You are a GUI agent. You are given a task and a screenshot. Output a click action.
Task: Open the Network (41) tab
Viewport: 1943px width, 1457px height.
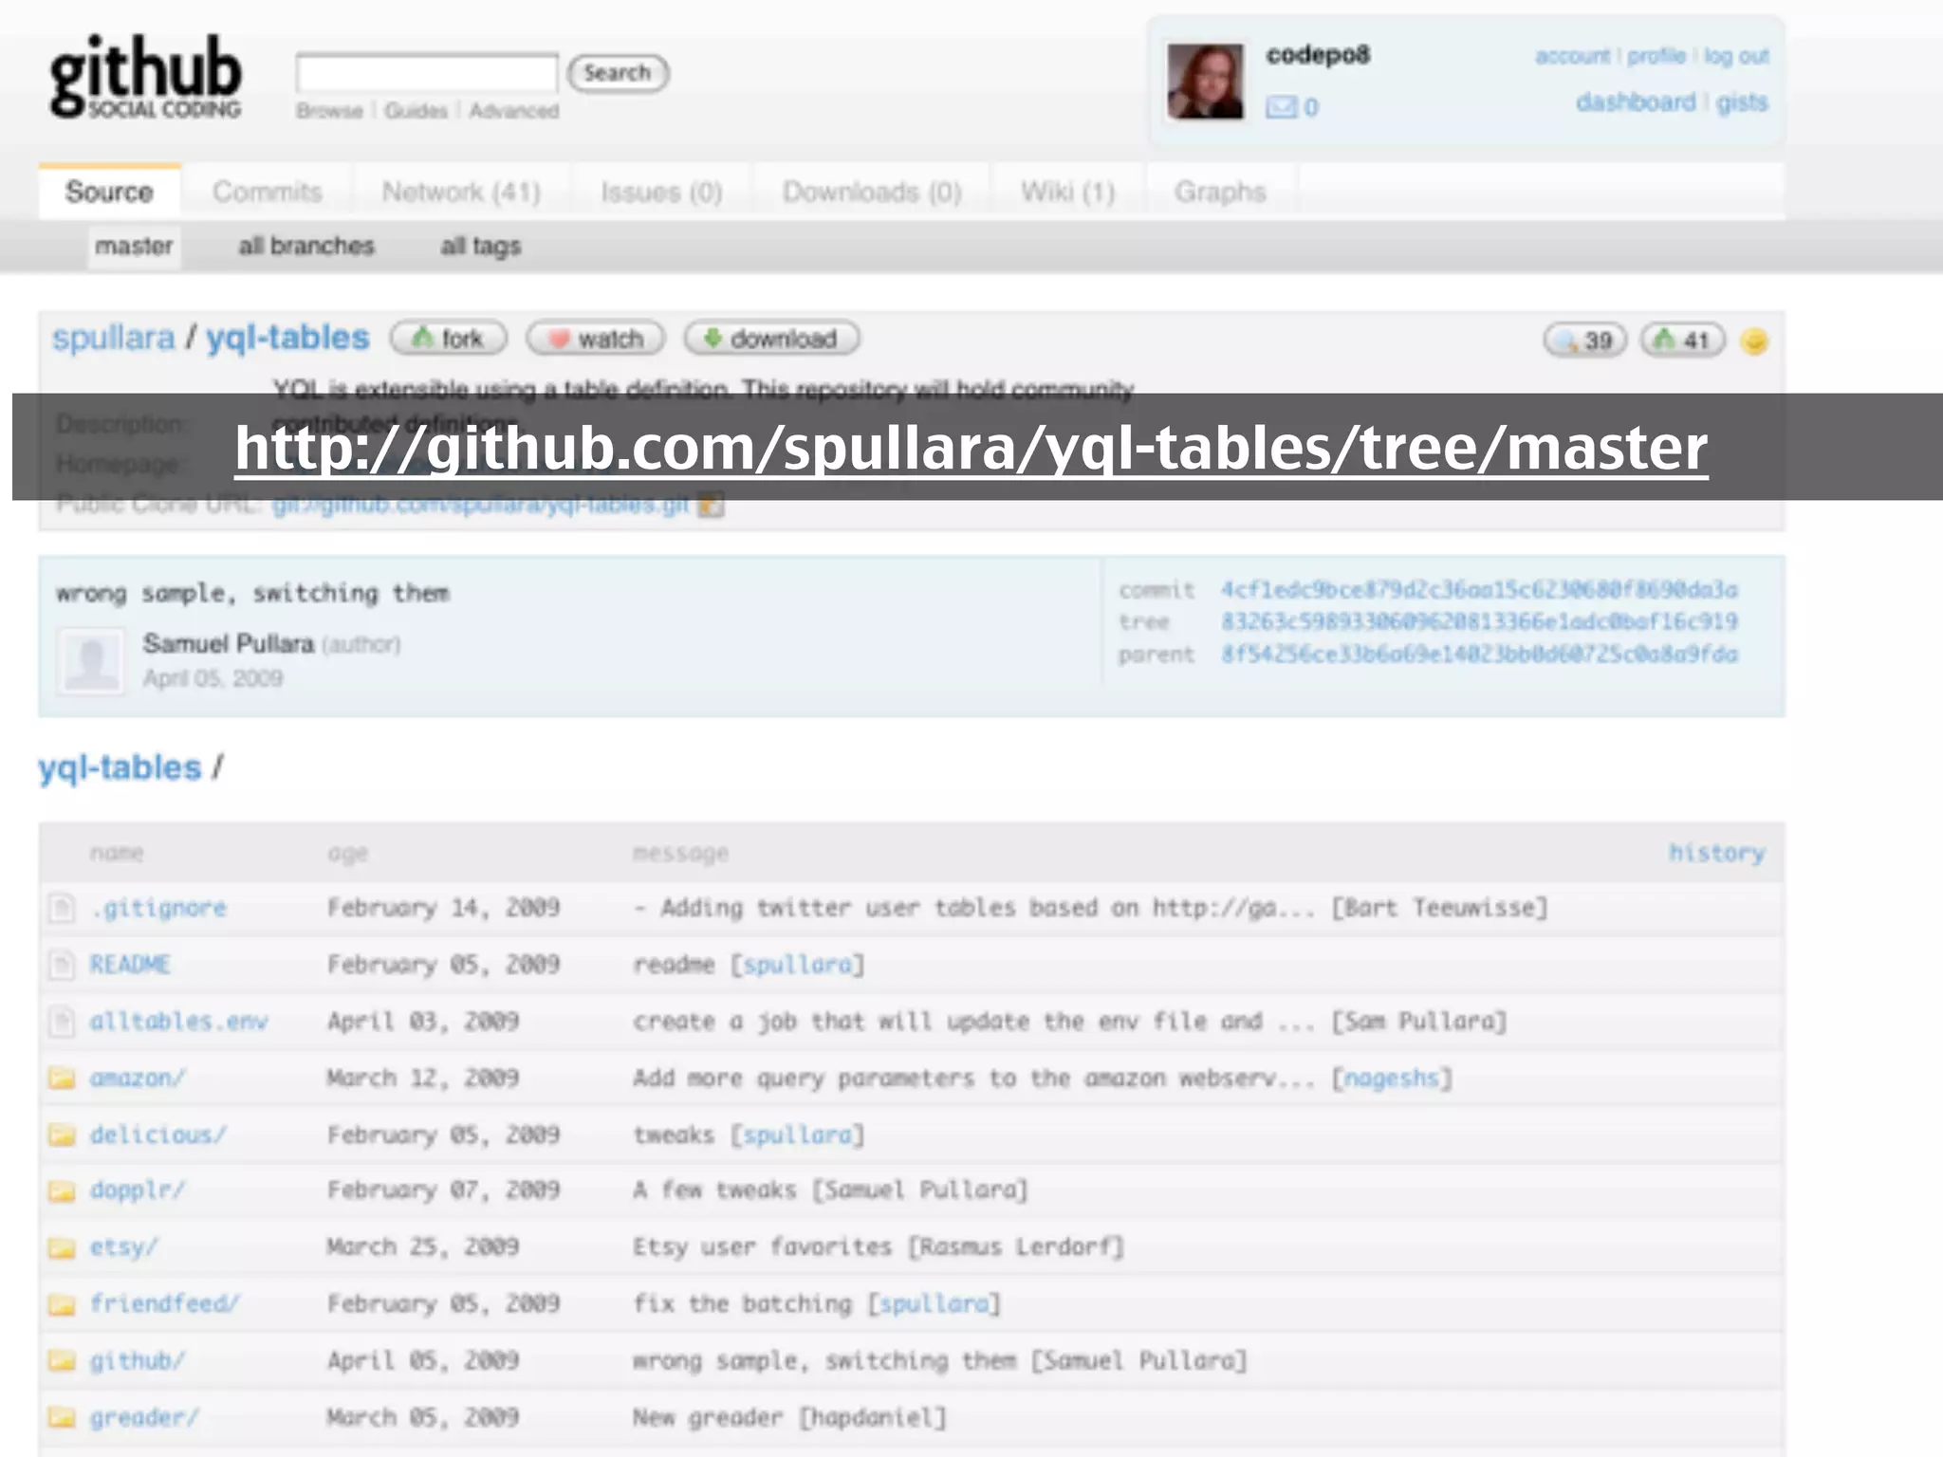coord(461,192)
